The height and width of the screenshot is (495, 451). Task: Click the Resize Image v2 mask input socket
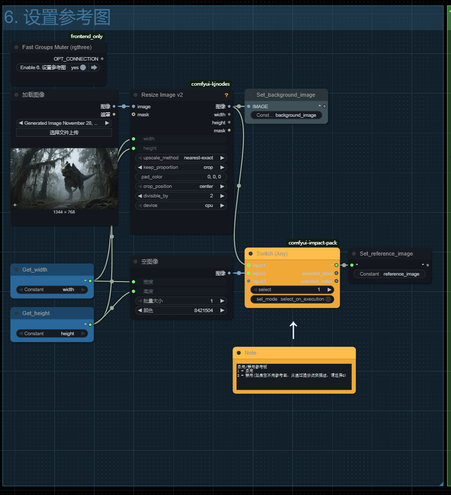133,115
